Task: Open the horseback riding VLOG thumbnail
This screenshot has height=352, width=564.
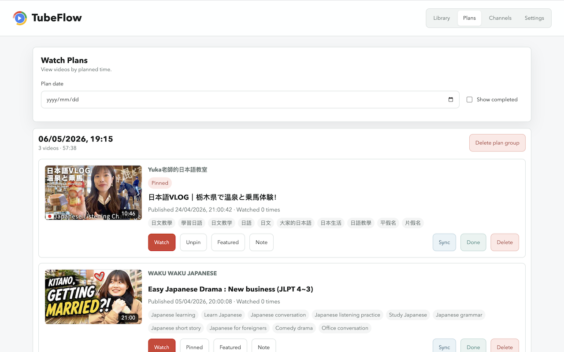Action: point(93,193)
